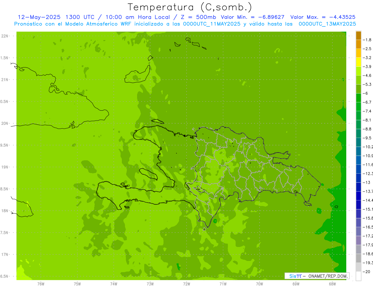This screenshot has height=288, width=373.
Task: Click the "72W" longitude label
Action: tap(186, 284)
